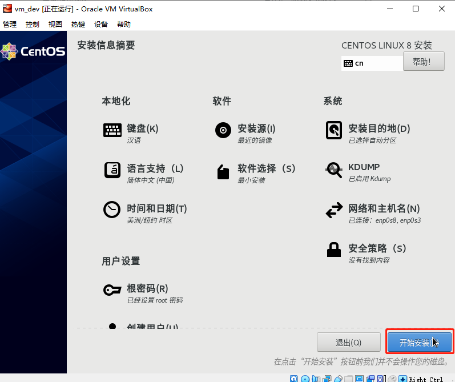Click the '没有找到内容' status text
Image resolution: width=455 pixels, height=382 pixels.
[x=369, y=260]
